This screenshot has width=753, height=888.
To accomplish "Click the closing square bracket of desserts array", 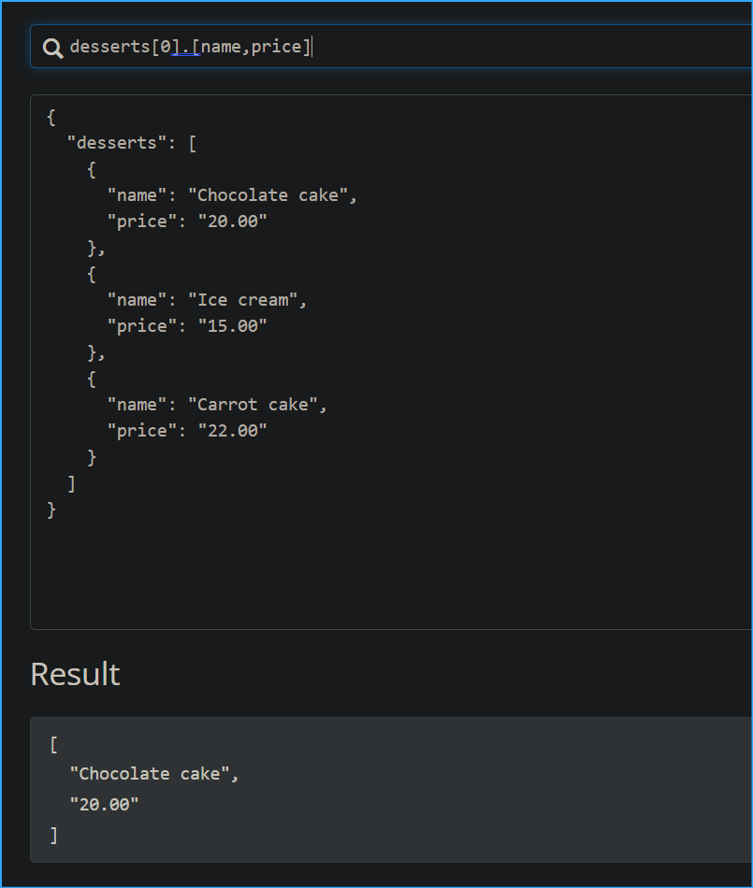I will click(x=72, y=483).
